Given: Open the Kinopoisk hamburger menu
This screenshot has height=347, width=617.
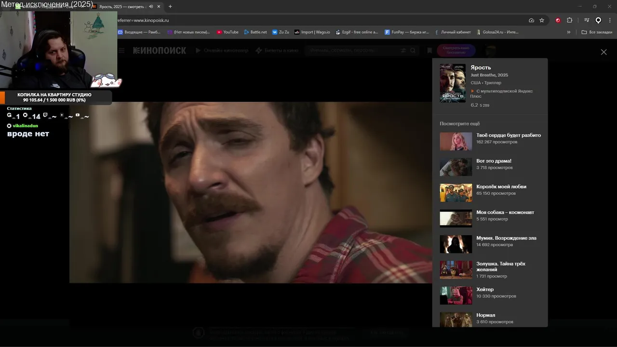Looking at the screenshot, I should (121, 50).
